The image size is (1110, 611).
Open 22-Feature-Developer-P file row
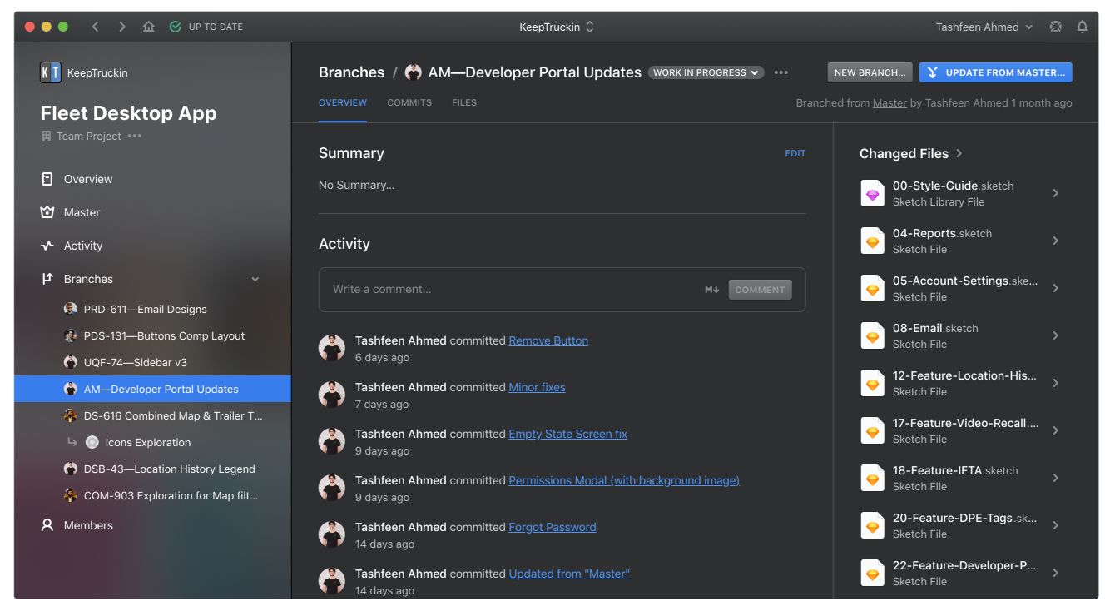tap(961, 573)
